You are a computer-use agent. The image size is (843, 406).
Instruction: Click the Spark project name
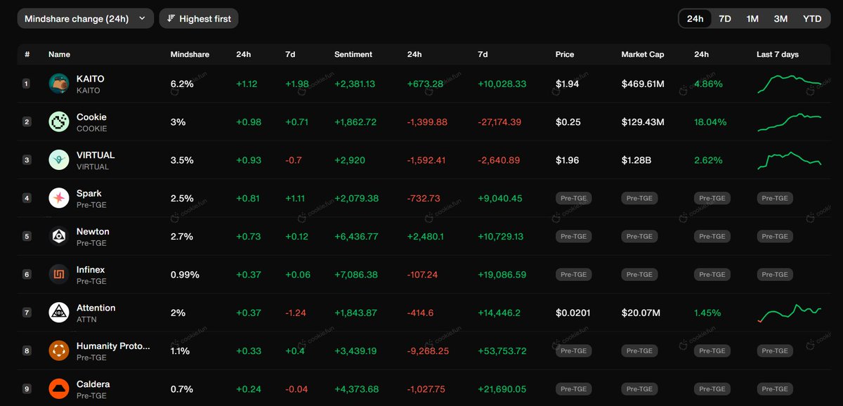coord(89,193)
